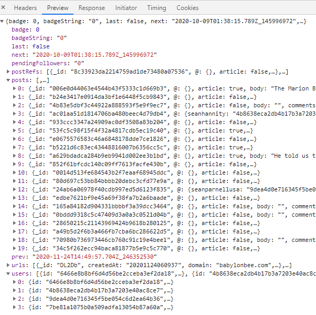Select the last: false property
The height and width of the screenshot is (315, 316).
(x=30, y=46)
